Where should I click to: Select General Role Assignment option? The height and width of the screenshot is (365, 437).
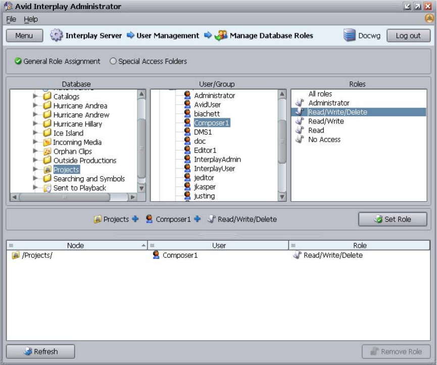[58, 61]
